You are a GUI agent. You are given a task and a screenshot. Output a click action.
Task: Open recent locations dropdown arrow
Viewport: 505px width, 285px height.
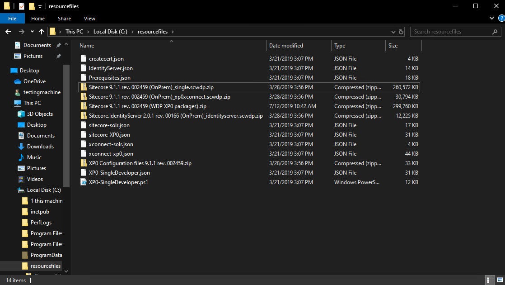tap(32, 32)
